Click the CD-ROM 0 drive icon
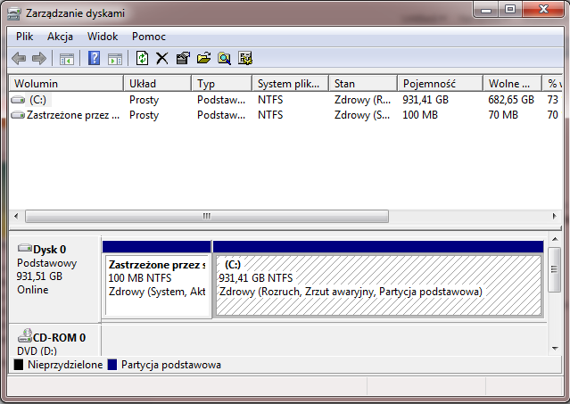The width and height of the screenshot is (570, 404). point(25,335)
